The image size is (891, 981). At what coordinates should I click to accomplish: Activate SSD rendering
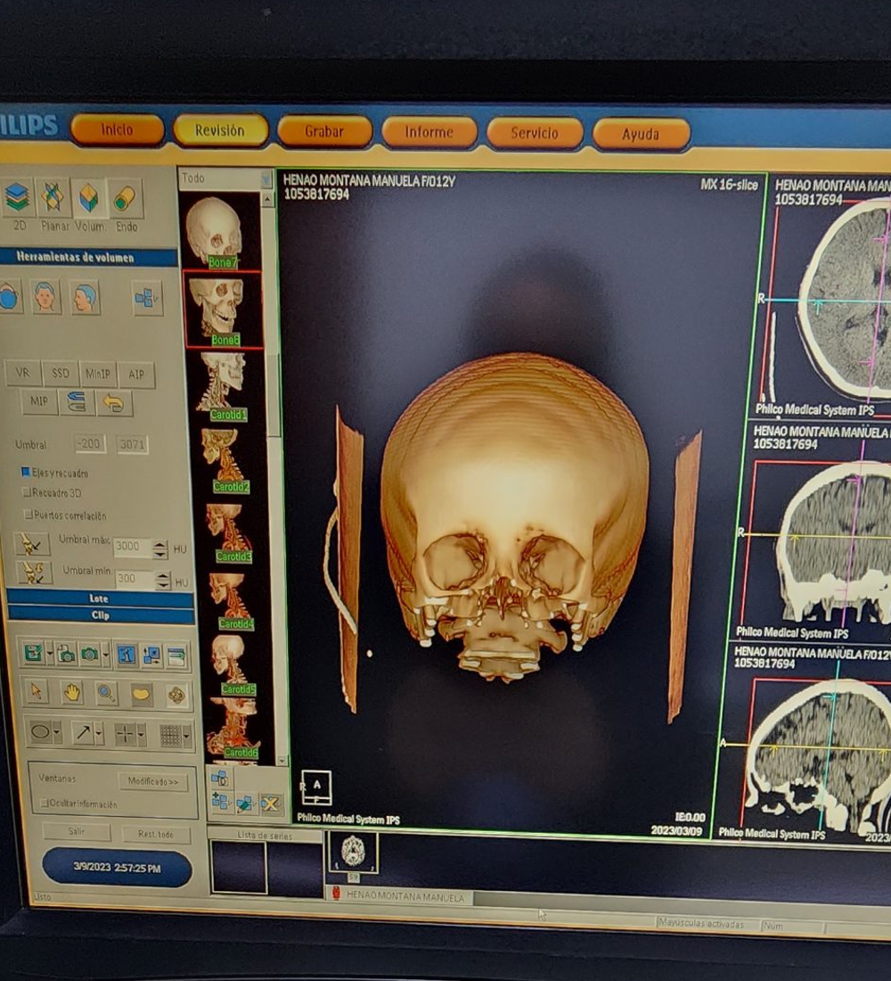[x=60, y=374]
